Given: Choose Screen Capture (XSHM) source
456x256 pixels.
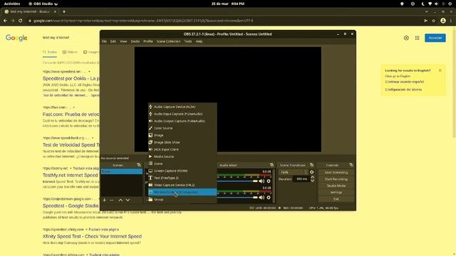Looking at the screenshot, I should [x=182, y=171].
